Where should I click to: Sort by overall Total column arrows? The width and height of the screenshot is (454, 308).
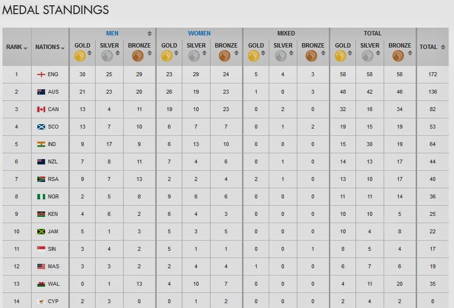point(443,47)
